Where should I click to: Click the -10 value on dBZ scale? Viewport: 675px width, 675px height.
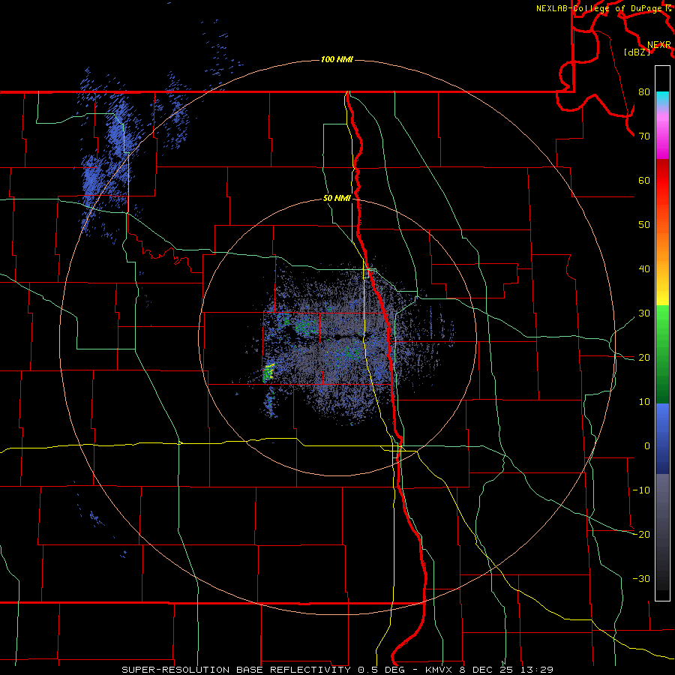click(x=641, y=490)
